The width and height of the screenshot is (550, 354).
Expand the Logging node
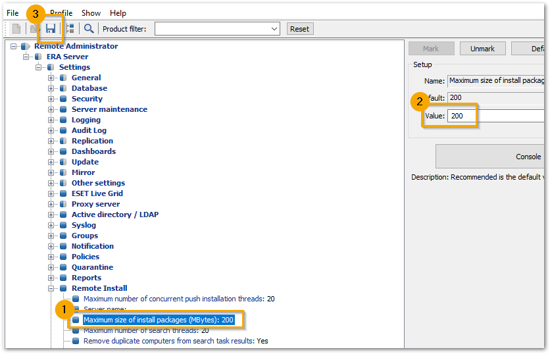pyautogui.click(x=51, y=120)
